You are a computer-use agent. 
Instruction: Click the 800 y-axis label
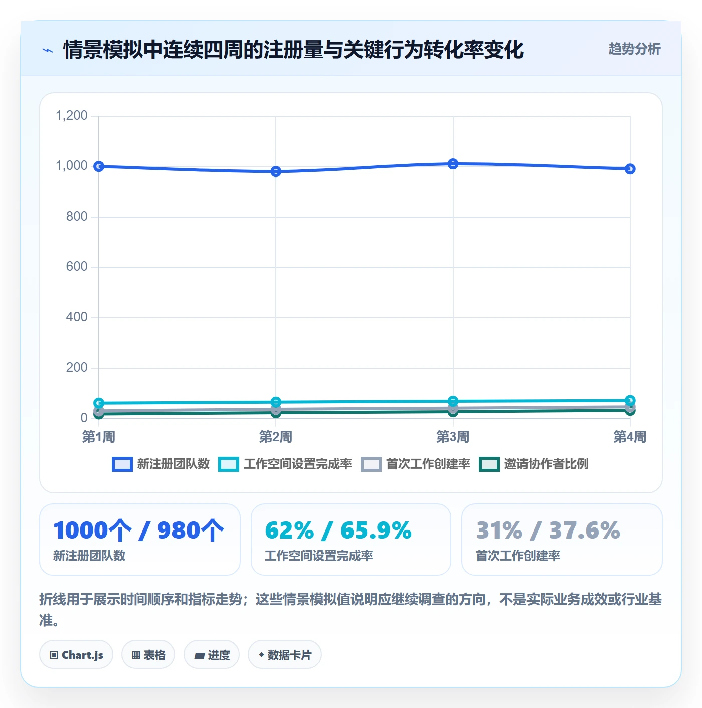coord(77,217)
